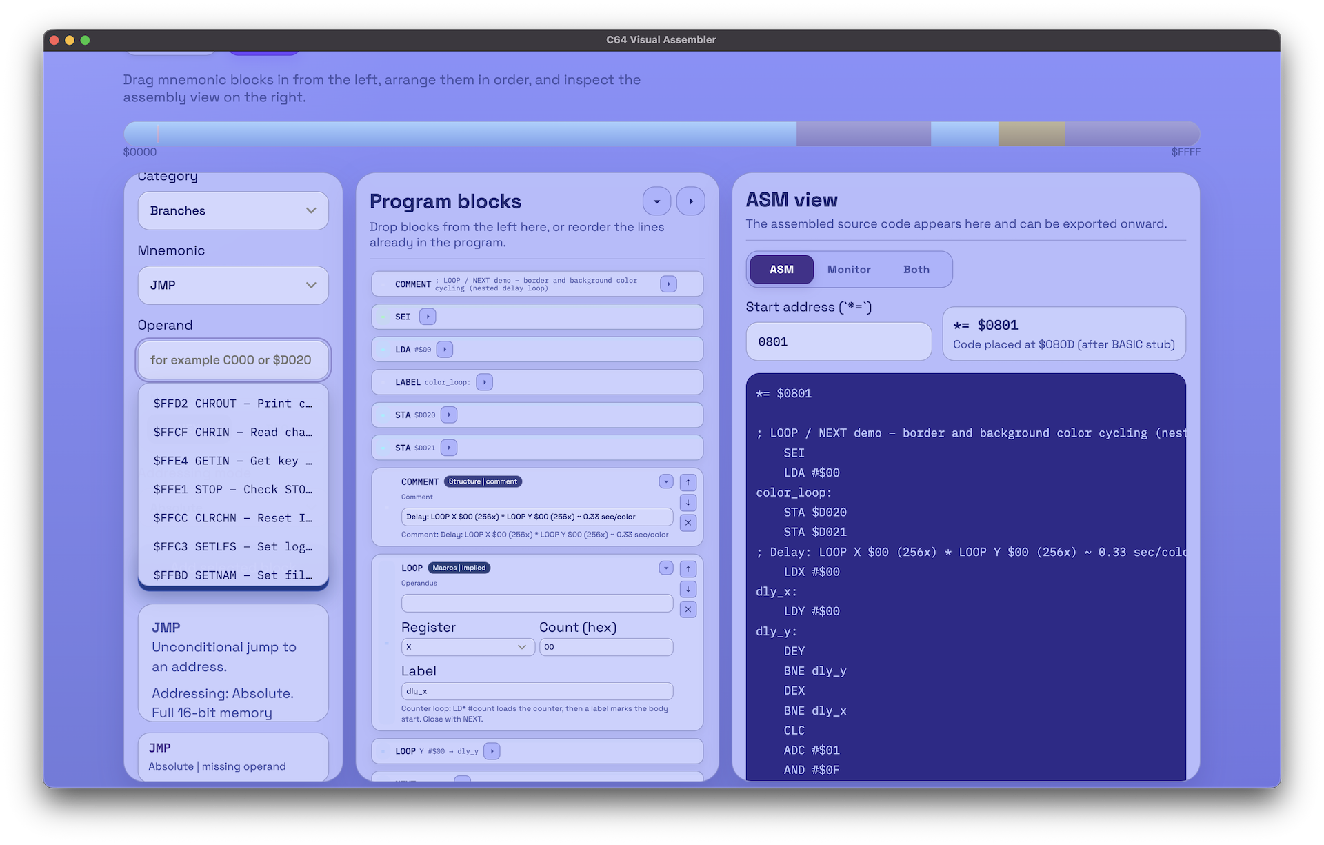Select the ASM view mode
This screenshot has height=845, width=1324.
coord(781,270)
